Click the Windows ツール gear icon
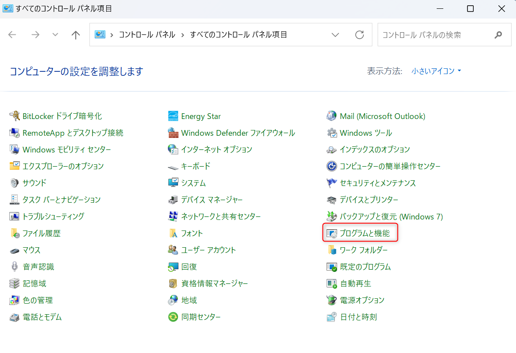This screenshot has width=516, height=353. pyautogui.click(x=331, y=133)
